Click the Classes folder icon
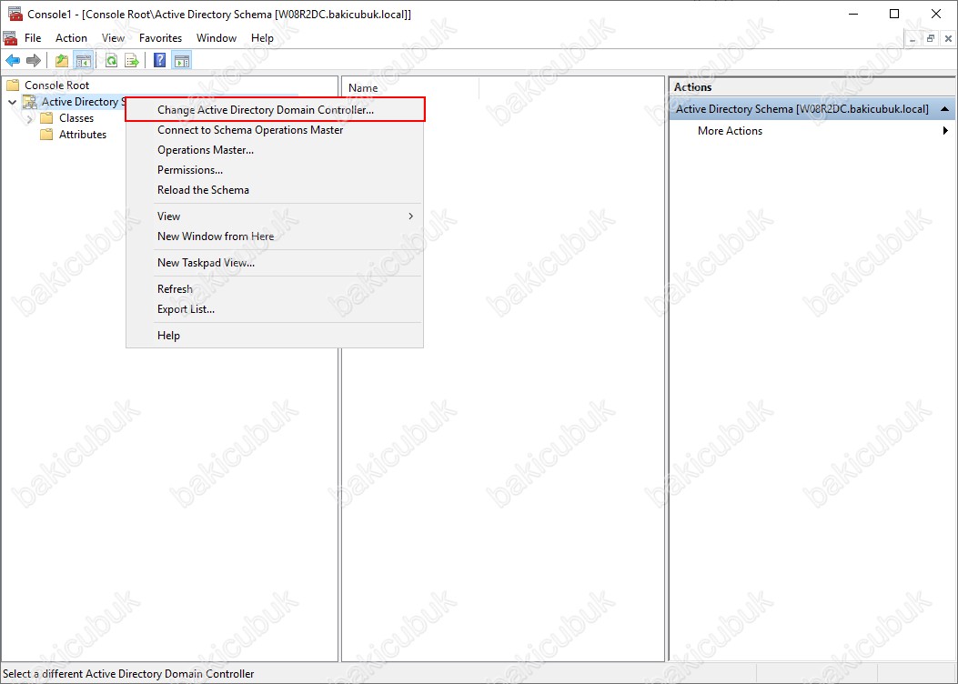Screen dimensions: 958x684 coord(46,118)
